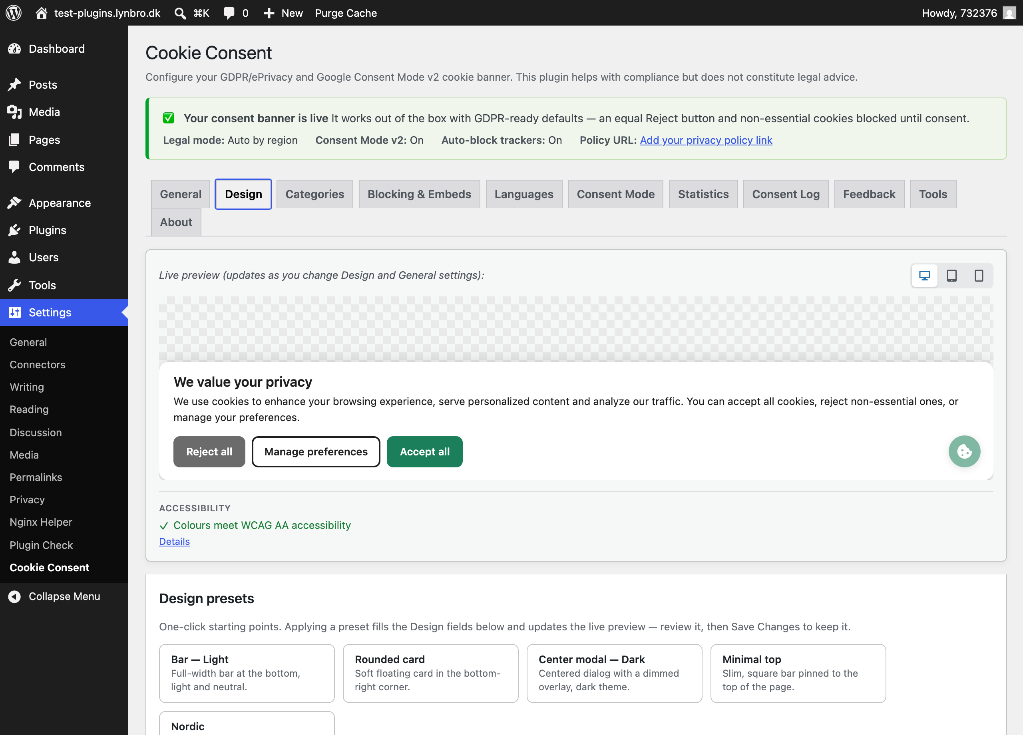The height and width of the screenshot is (735, 1023).
Task: Open the Blocking & Embeds tab
Action: click(x=419, y=195)
